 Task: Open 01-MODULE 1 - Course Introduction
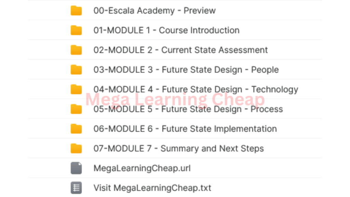point(166,30)
